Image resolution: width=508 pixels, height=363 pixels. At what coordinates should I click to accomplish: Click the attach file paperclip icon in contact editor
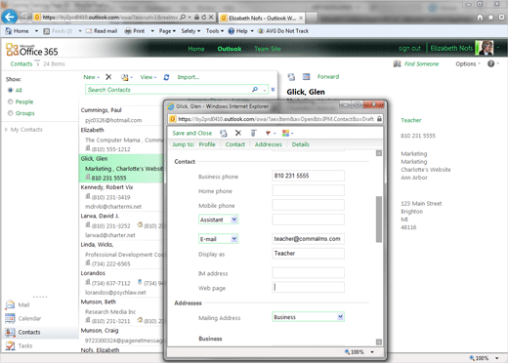click(253, 133)
